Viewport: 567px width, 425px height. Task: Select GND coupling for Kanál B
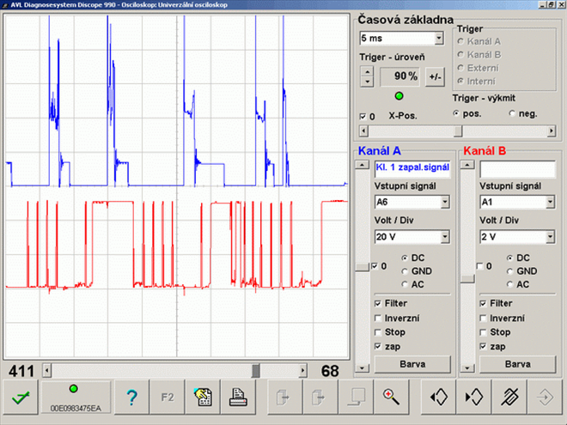coord(509,271)
